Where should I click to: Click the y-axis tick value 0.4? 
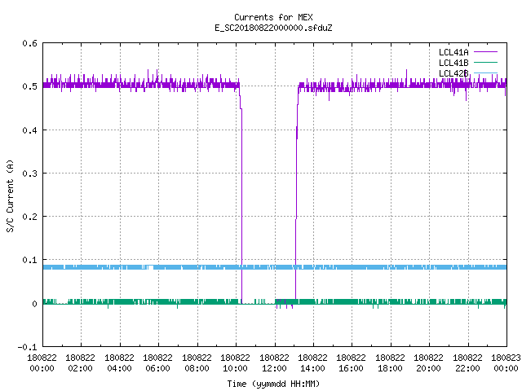click(x=29, y=130)
